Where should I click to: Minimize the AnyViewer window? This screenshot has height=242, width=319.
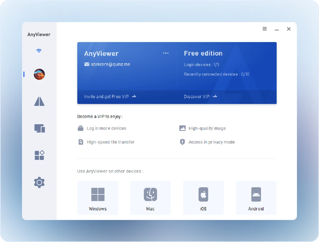277,30
